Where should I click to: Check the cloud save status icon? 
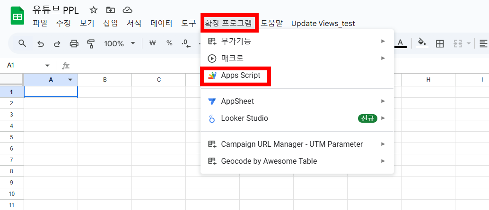tap(128, 10)
